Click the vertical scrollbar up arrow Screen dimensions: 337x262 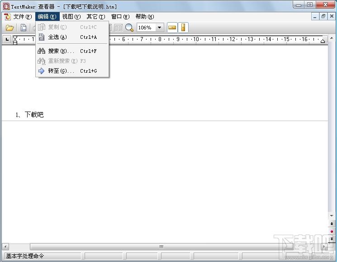(332, 38)
